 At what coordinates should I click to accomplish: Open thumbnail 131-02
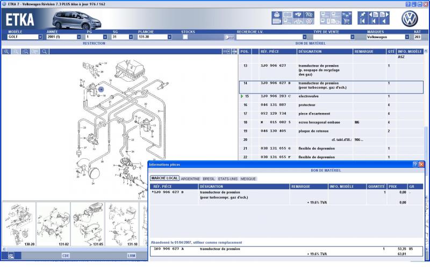pyautogui.click(x=53, y=224)
